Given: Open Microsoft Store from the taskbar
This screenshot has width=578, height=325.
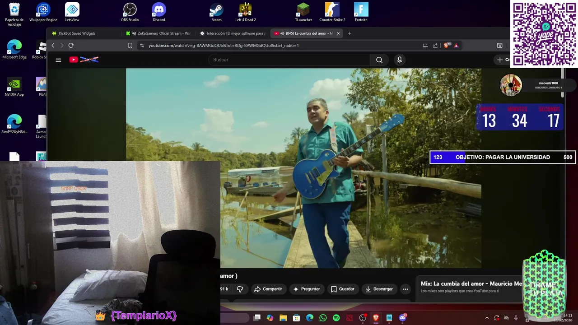Looking at the screenshot, I should 296,318.
